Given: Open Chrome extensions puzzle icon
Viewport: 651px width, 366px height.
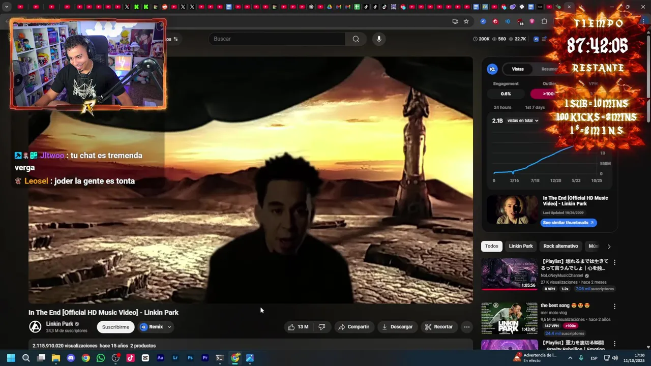Looking at the screenshot, I should coord(544,21).
